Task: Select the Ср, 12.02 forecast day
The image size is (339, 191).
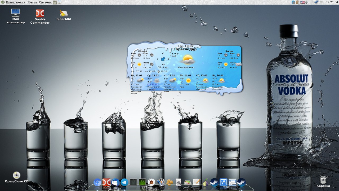Action: (x=153, y=75)
